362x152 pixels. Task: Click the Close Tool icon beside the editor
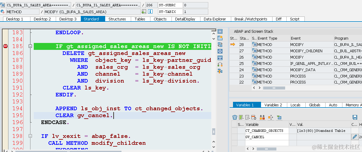(220, 32)
